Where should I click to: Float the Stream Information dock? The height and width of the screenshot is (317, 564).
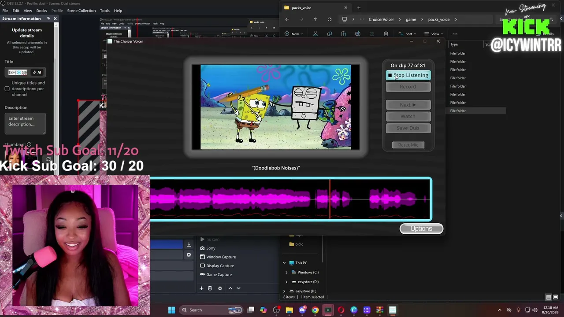click(48, 18)
